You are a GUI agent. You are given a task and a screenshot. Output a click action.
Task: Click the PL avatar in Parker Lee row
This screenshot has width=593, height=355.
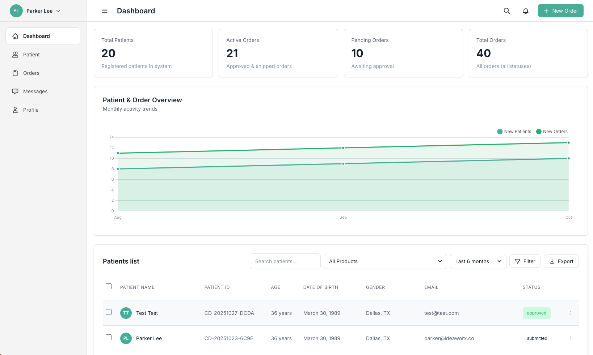click(x=126, y=338)
